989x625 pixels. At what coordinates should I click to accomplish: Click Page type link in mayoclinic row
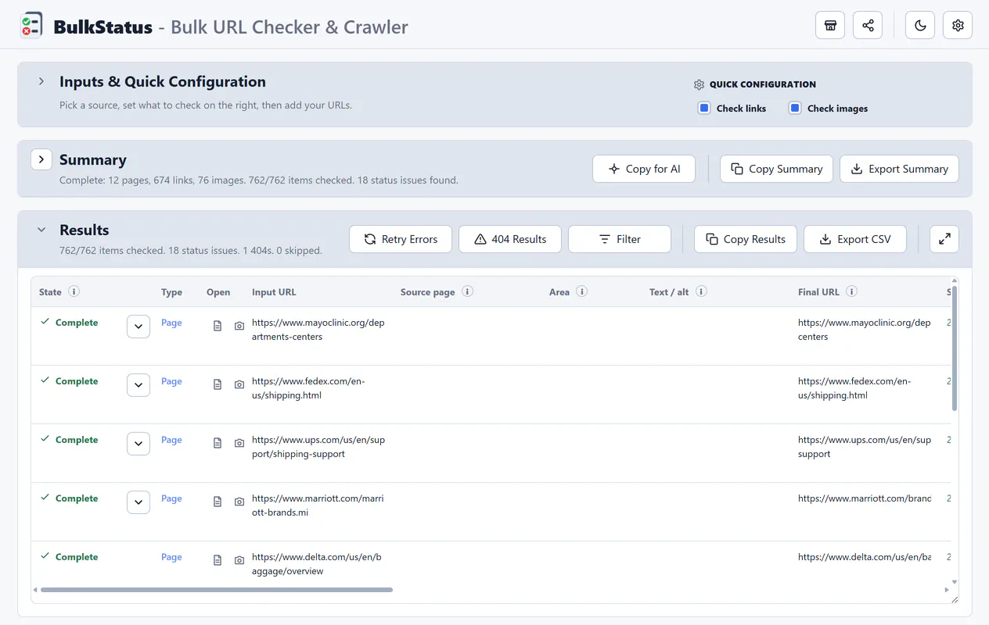pyautogui.click(x=171, y=323)
